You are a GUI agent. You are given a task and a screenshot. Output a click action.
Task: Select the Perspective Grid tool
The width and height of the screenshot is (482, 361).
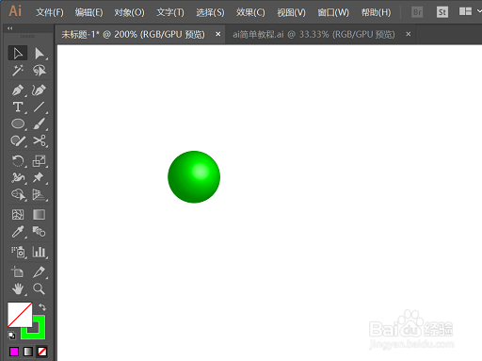40,195
